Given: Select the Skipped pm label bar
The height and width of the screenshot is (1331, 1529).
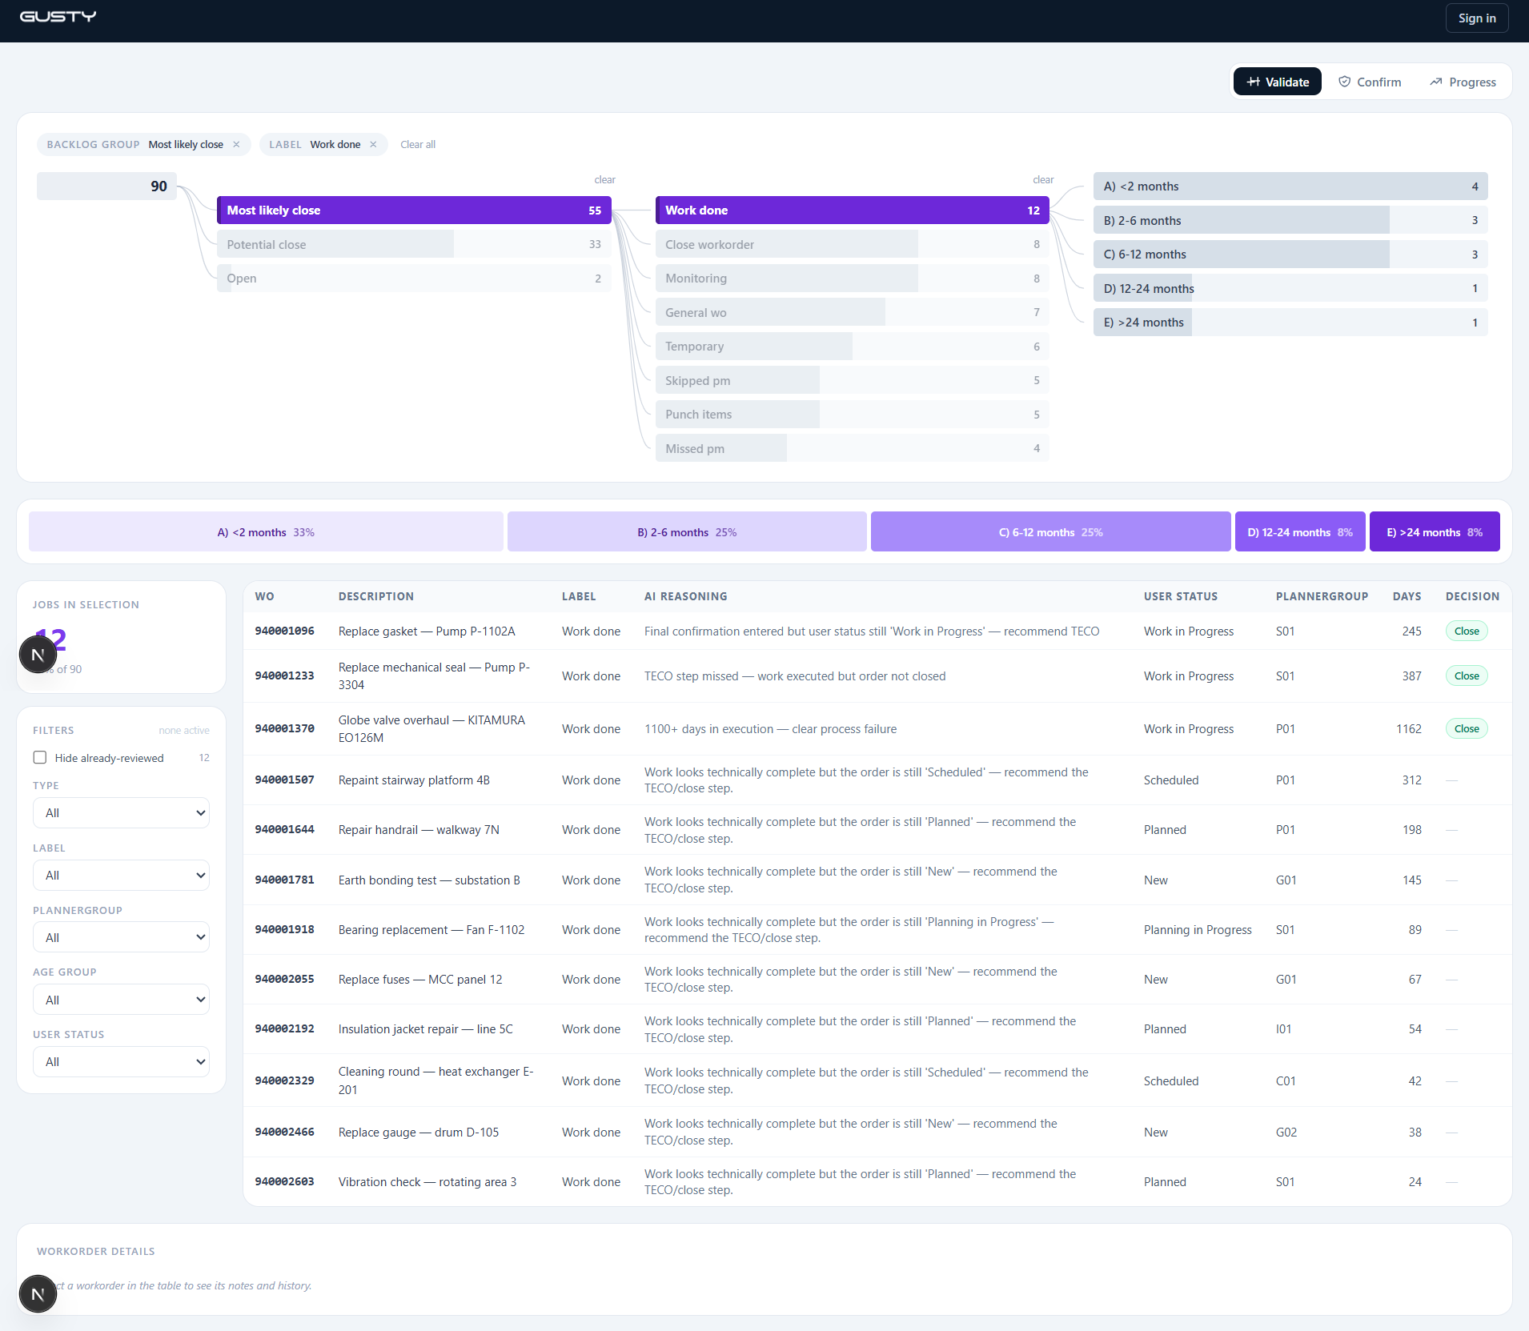Looking at the screenshot, I should pyautogui.click(x=853, y=381).
